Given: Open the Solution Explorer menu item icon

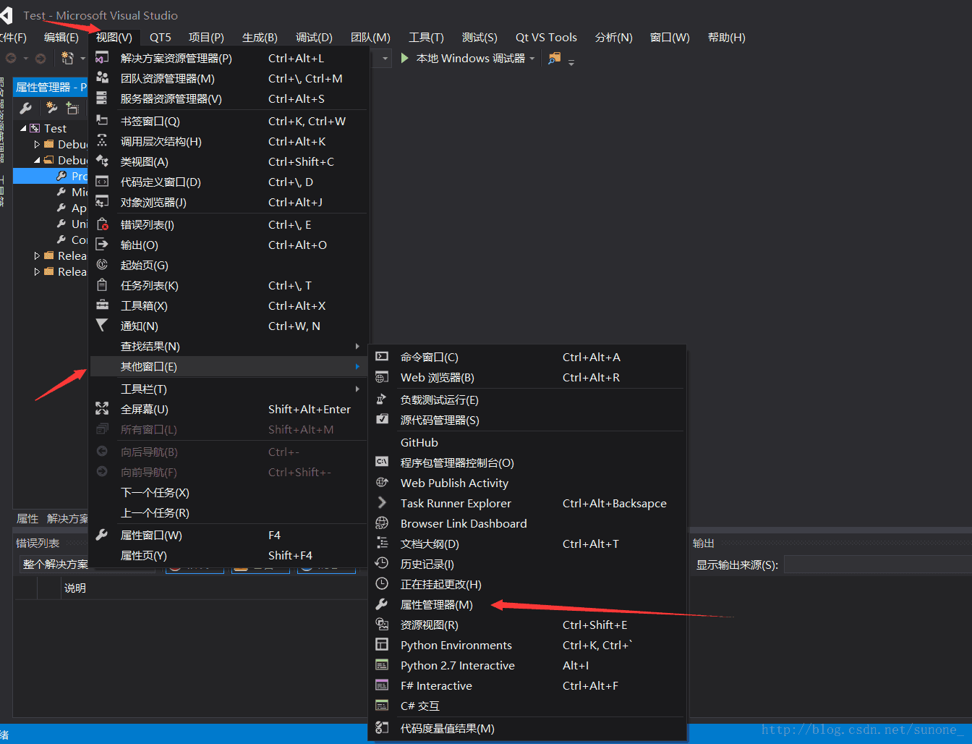Looking at the screenshot, I should point(102,57).
